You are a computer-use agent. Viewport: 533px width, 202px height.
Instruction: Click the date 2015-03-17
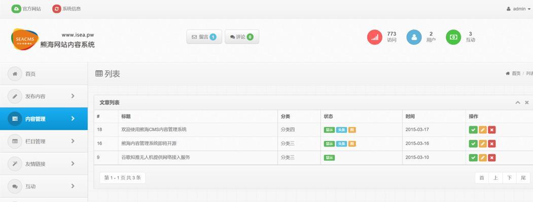417,130
